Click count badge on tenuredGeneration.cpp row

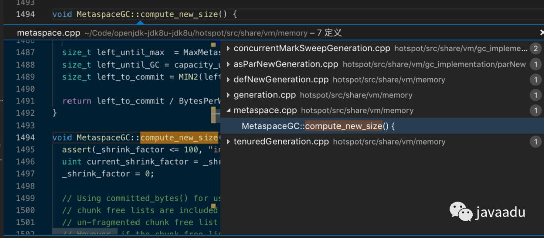(536, 142)
